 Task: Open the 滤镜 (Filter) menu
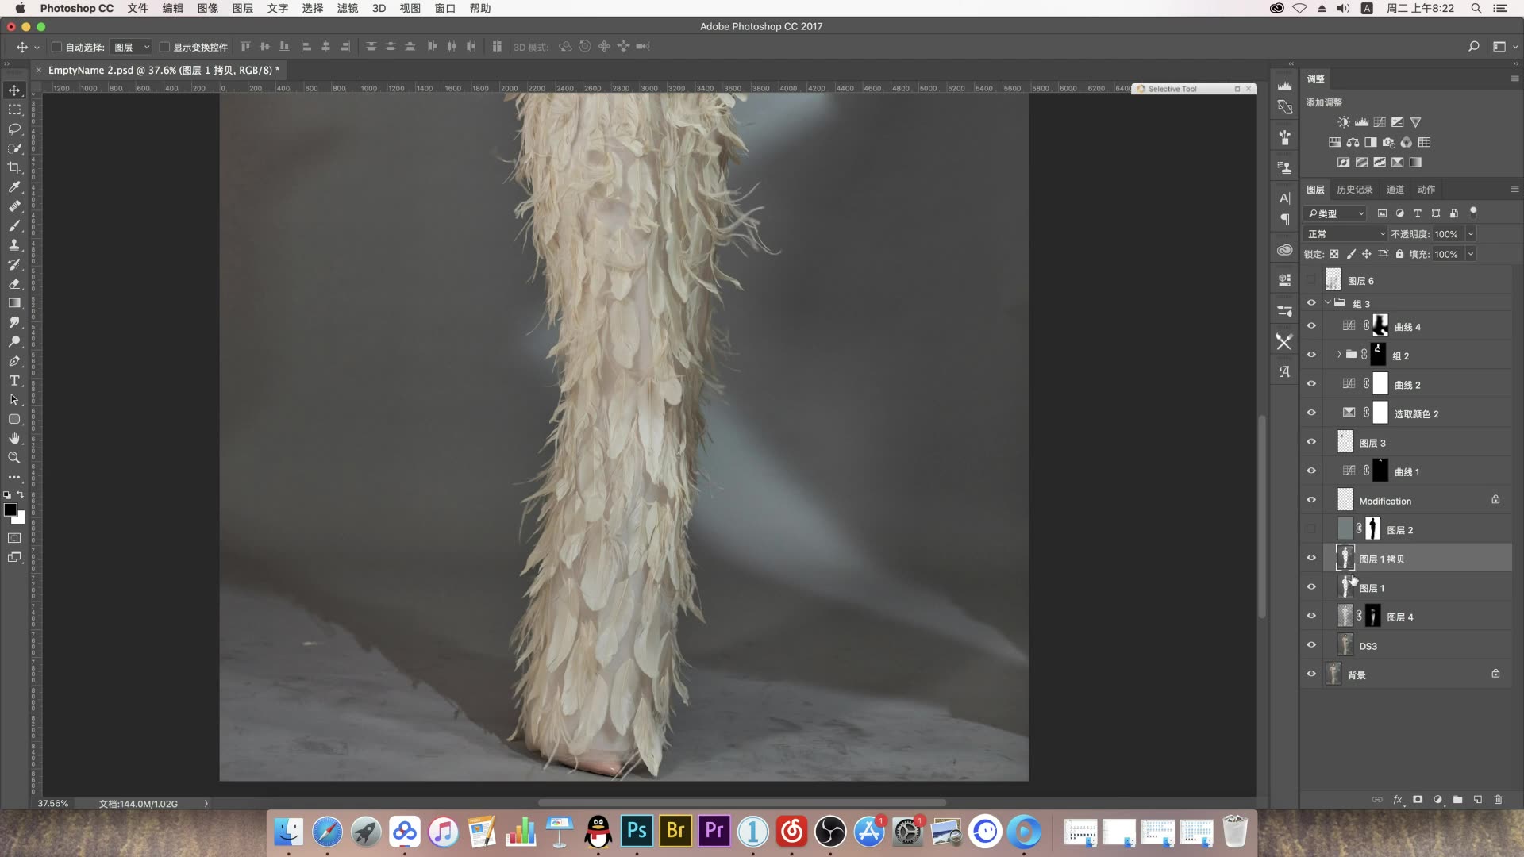point(348,8)
